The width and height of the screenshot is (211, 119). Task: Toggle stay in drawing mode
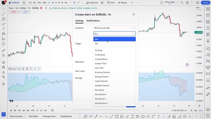[x=4, y=67]
